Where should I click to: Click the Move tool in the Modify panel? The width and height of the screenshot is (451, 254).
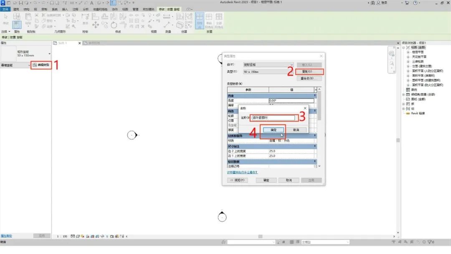[96, 25]
